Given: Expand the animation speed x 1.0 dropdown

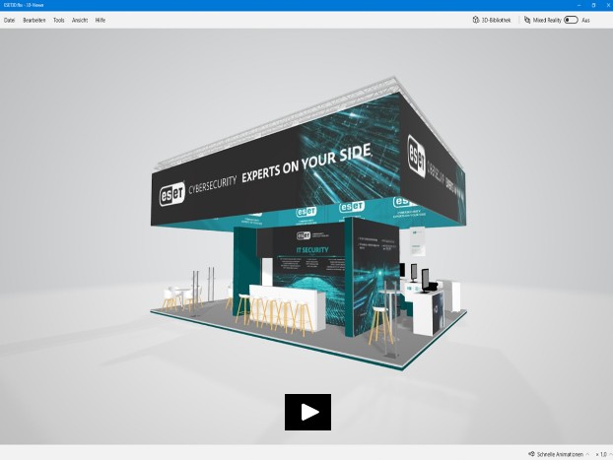Looking at the screenshot, I should pos(601,454).
